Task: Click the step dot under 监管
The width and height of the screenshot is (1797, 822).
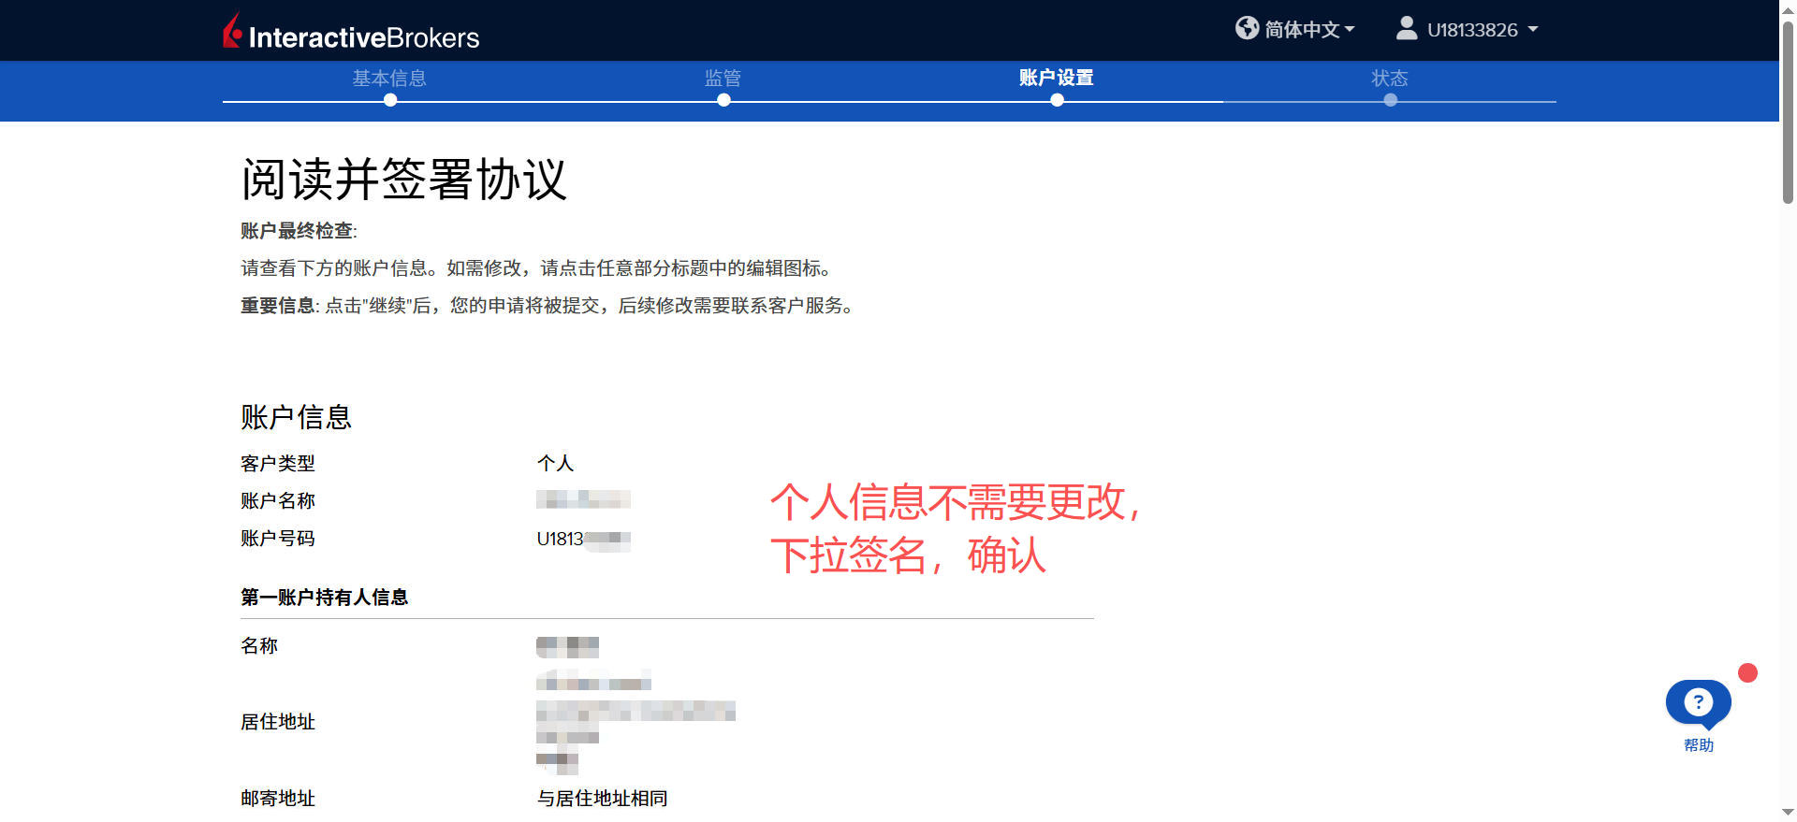Action: click(723, 100)
